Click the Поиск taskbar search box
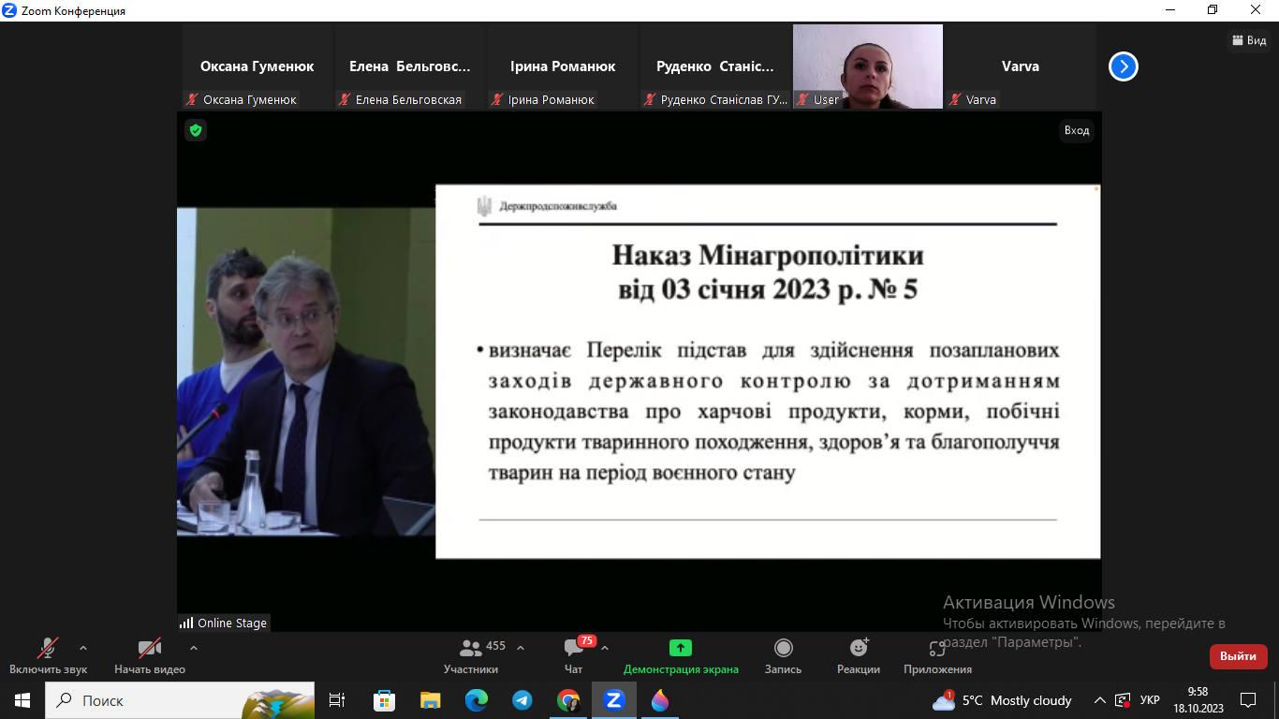 coord(181,700)
